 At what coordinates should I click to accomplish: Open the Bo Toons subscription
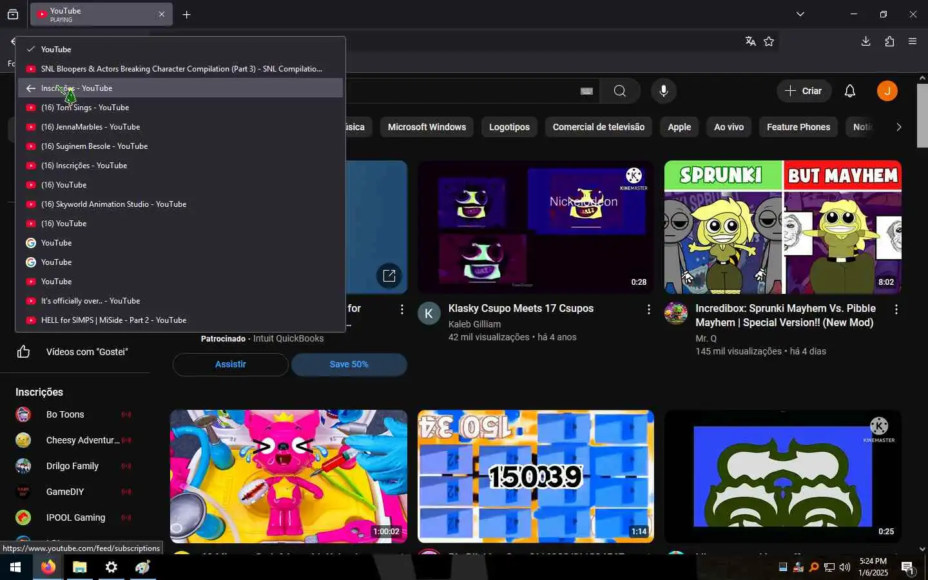click(x=75, y=414)
